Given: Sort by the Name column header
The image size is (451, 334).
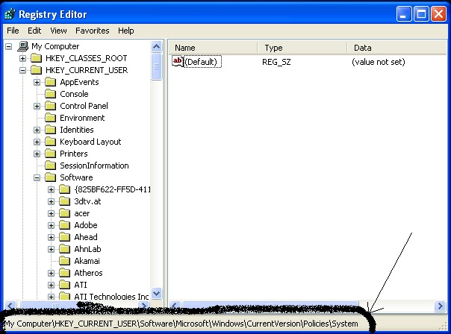Looking at the screenshot, I should point(213,48).
